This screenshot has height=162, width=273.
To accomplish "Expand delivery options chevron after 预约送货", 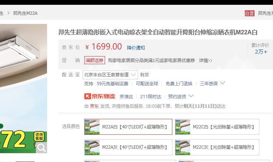I will click(191, 96).
